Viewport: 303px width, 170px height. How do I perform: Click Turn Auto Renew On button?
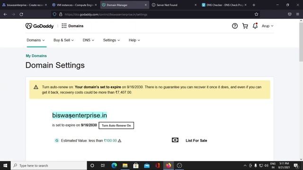point(116,125)
